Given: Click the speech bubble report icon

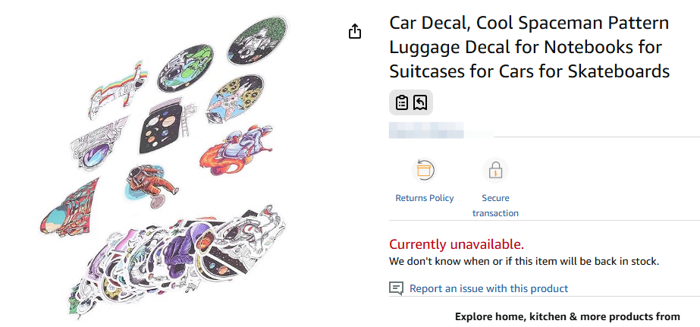Looking at the screenshot, I should (396, 288).
